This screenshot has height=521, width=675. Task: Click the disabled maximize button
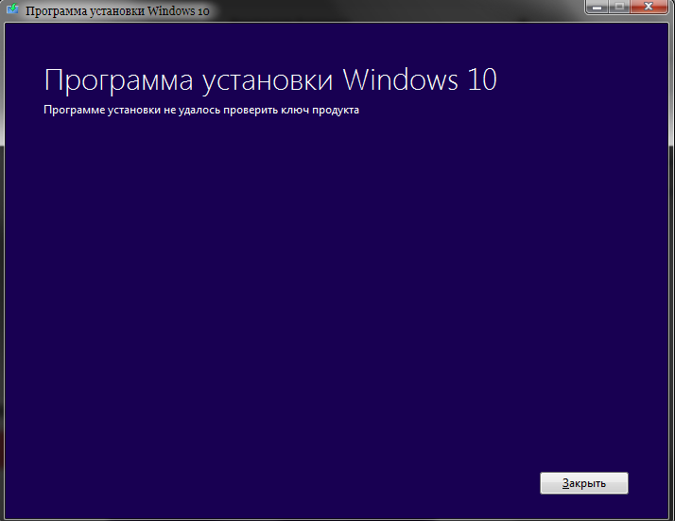619,7
